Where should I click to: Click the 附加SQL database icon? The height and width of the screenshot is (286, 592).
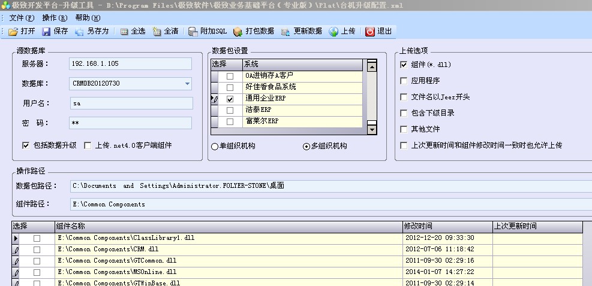click(x=193, y=32)
